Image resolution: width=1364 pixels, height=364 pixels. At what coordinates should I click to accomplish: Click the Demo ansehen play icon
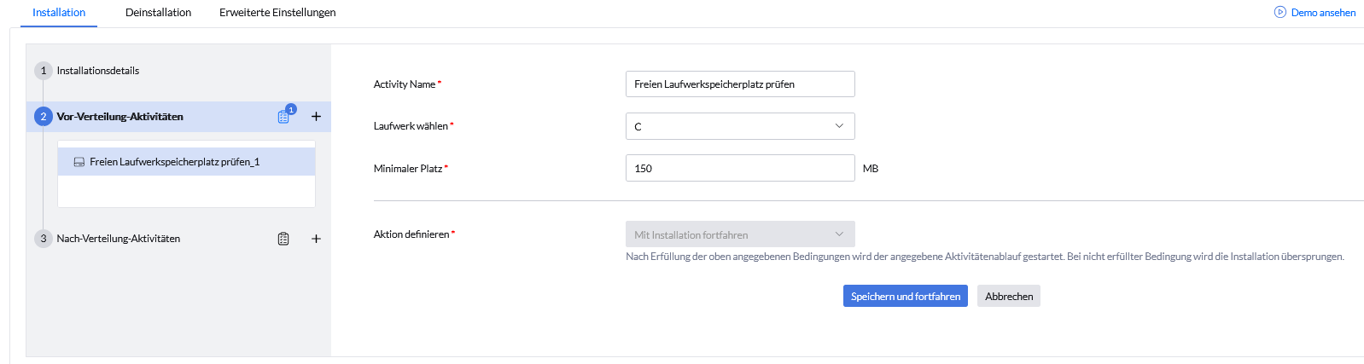pyautogui.click(x=1280, y=13)
